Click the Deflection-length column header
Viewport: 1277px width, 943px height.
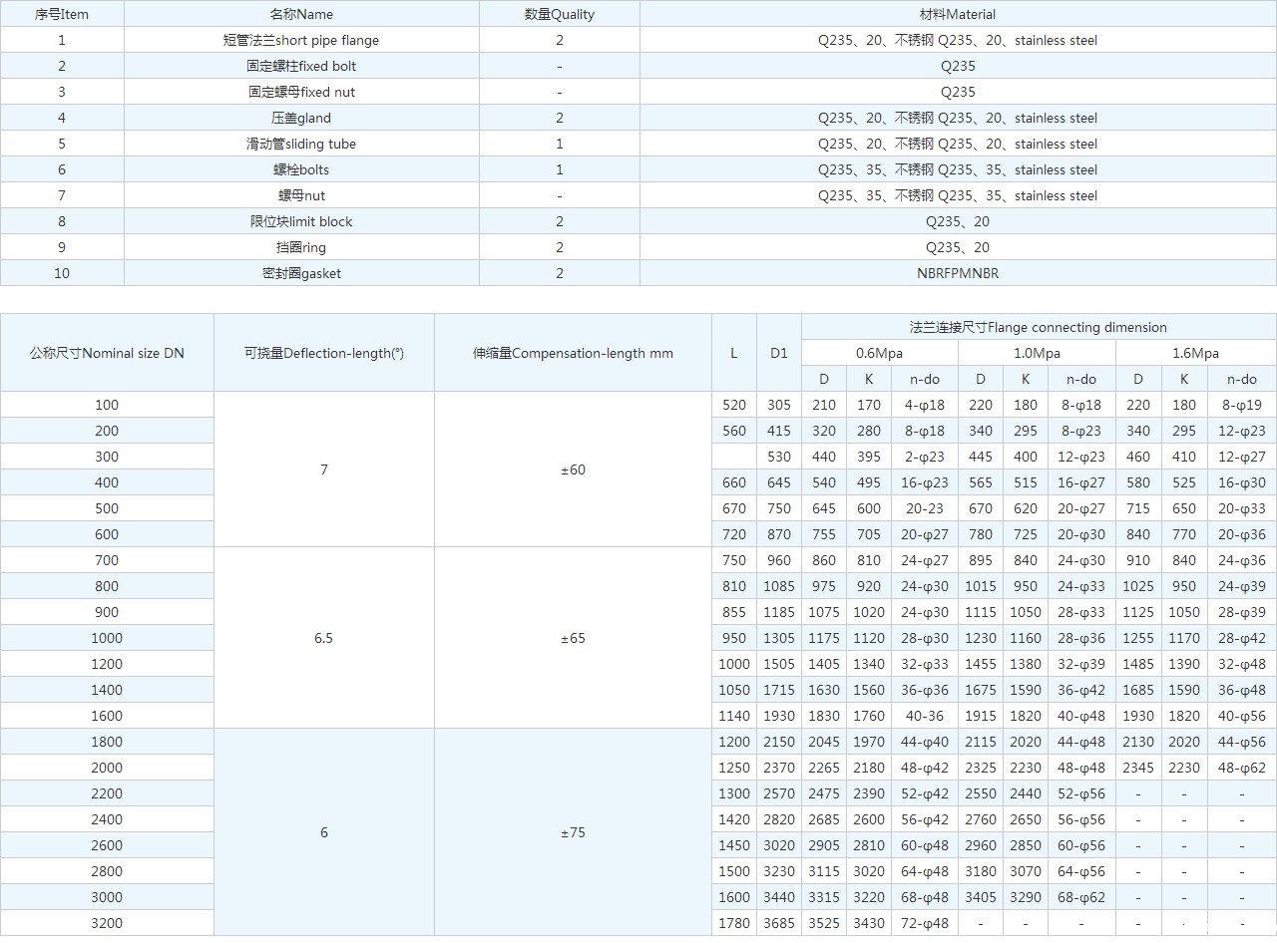324,353
